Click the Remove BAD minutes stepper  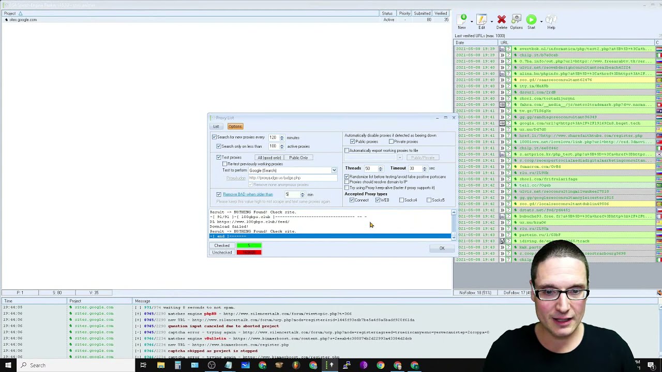click(x=302, y=195)
